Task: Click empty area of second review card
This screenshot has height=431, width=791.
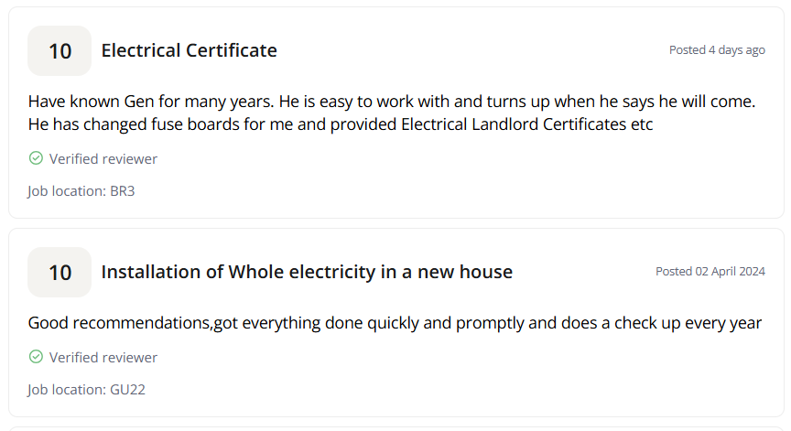Action: (x=454, y=375)
